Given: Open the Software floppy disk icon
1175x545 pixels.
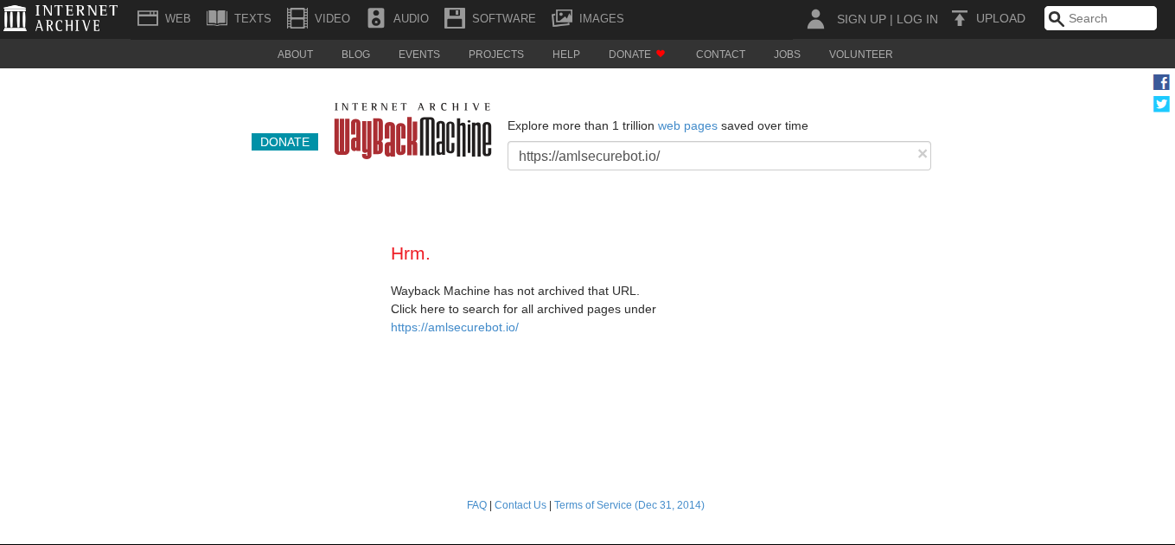Looking at the screenshot, I should coord(455,18).
